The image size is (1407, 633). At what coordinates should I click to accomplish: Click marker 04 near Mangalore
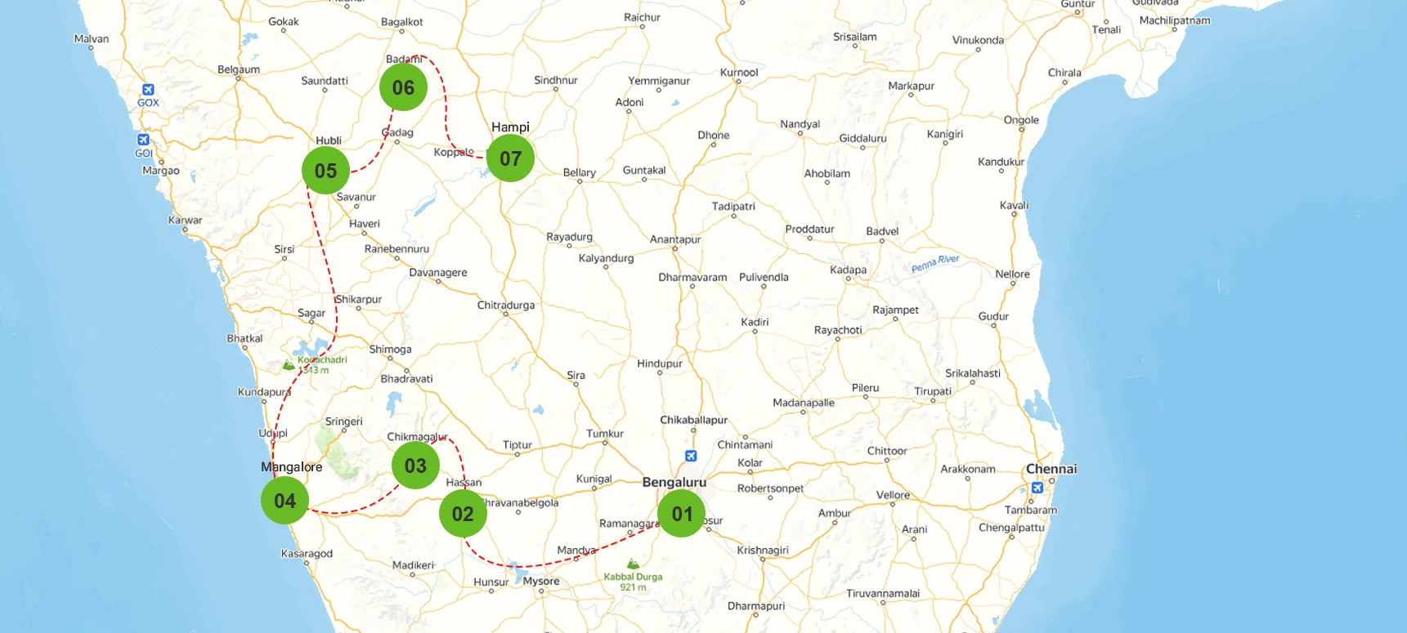point(285,501)
